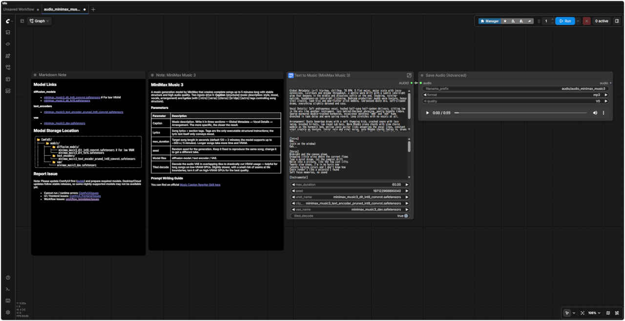
Task: Expand the Text to Music node popout icon
Action: [x=409, y=75]
